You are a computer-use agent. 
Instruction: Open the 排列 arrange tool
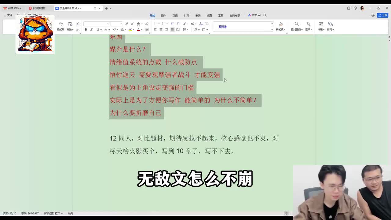(330, 27)
